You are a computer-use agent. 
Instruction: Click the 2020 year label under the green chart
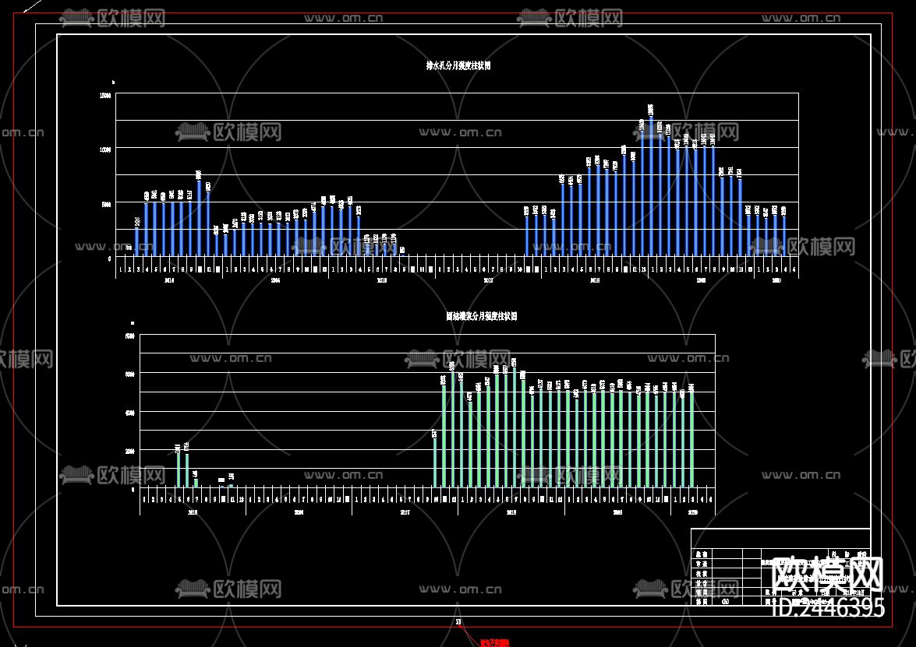coord(693,513)
